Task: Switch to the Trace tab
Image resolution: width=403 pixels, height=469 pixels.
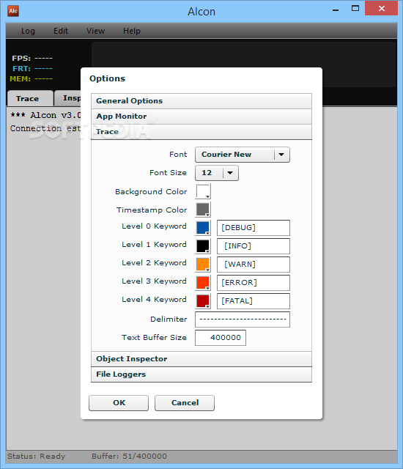Action: [30, 98]
